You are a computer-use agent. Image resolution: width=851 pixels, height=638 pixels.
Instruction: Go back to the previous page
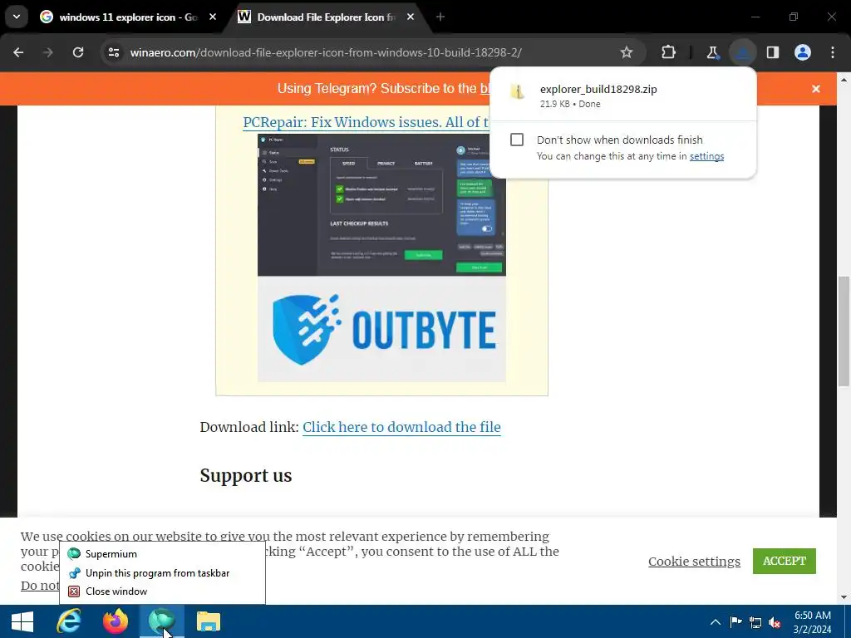click(x=18, y=52)
